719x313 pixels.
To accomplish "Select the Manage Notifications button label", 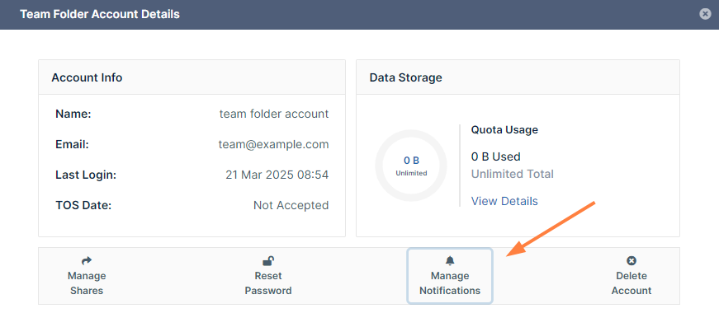I will 450,283.
